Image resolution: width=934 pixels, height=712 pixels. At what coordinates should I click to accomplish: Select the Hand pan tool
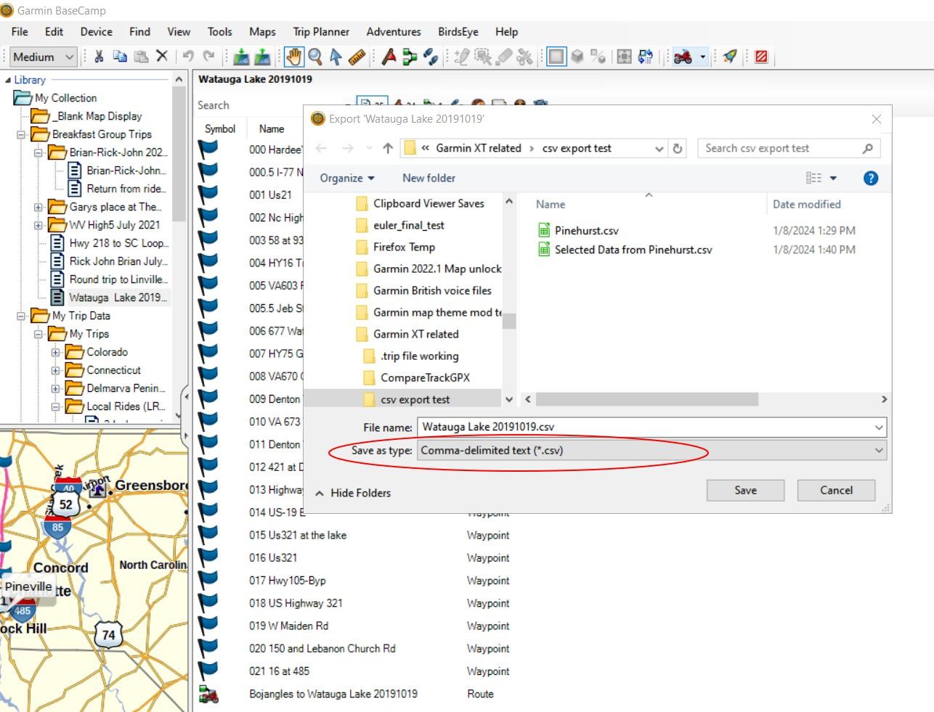(x=293, y=57)
